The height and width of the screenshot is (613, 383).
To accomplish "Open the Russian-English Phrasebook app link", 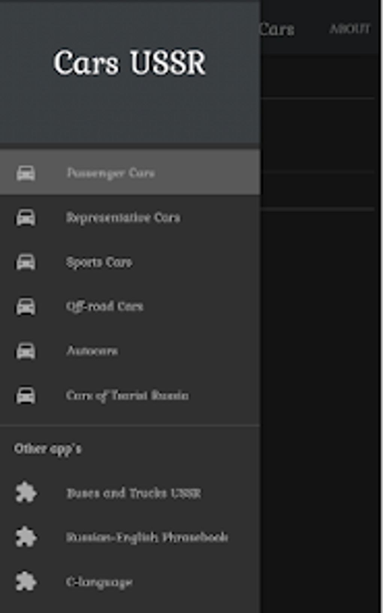I will point(147,538).
